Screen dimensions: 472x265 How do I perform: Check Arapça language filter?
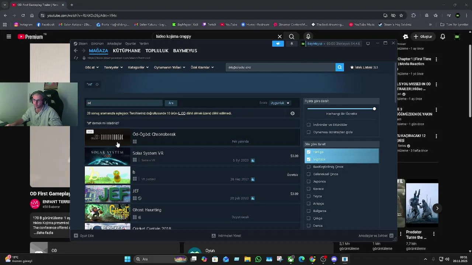(309, 204)
